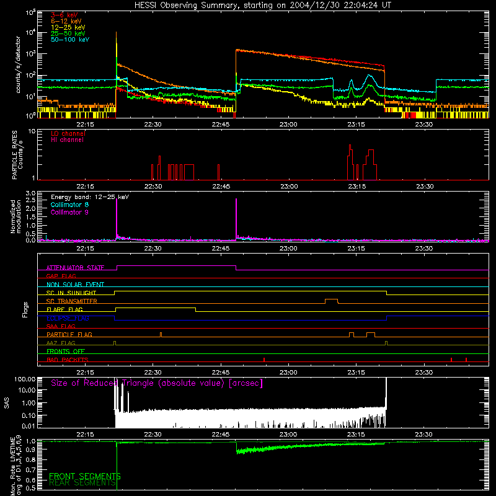Click the 50-100 keV bump near 23:18
Screen dimensions: 496x496
point(369,75)
